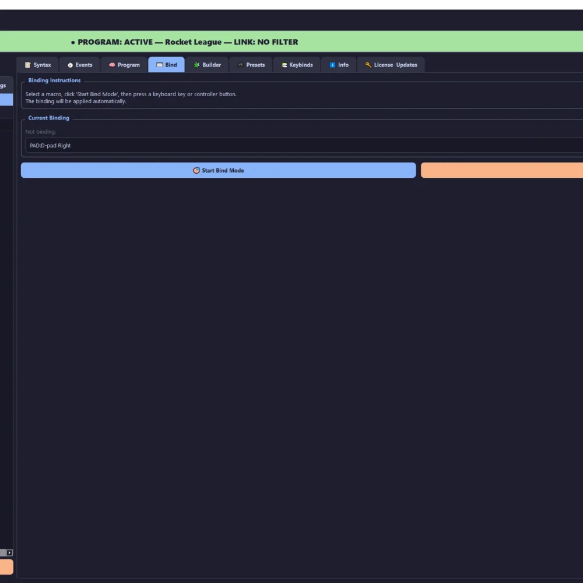Open the License Updates tab
Viewport: 583px width, 583px height.
click(391, 65)
